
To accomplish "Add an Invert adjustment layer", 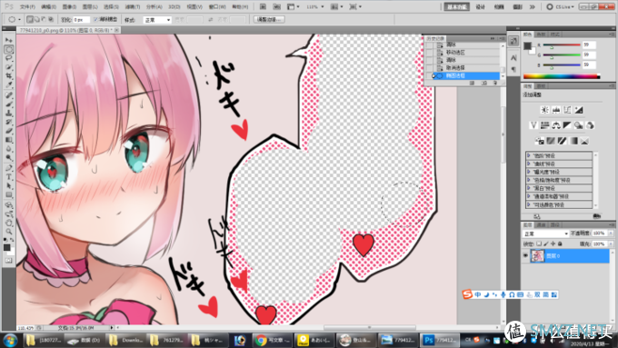I will pyautogui.click(x=539, y=141).
